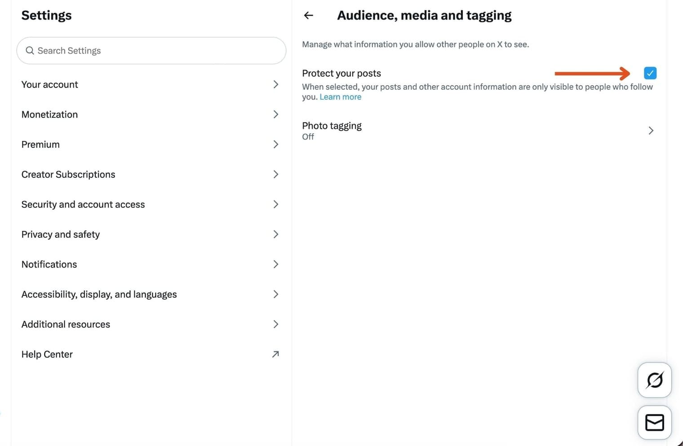Click the chevron next to Your account

(275, 84)
